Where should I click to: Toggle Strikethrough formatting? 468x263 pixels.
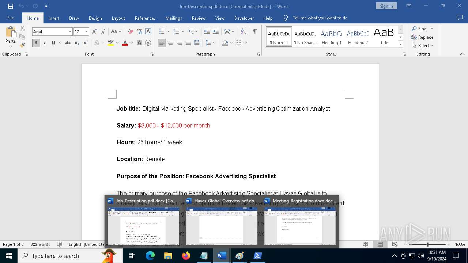(x=68, y=43)
